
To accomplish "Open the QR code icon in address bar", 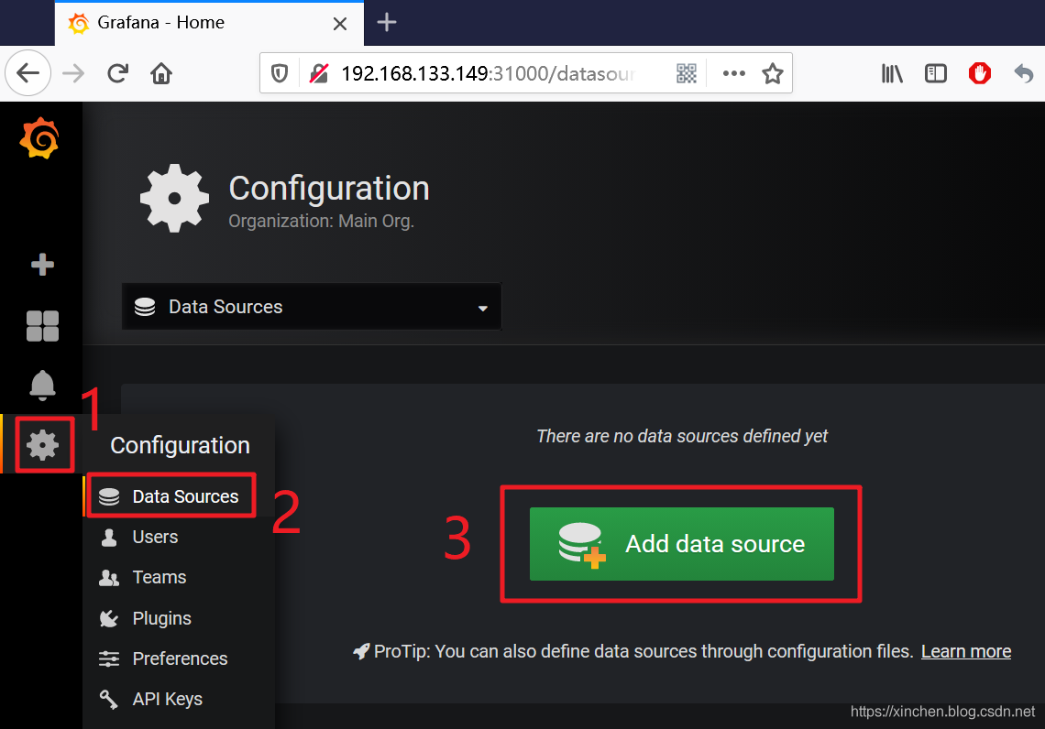I will (687, 73).
